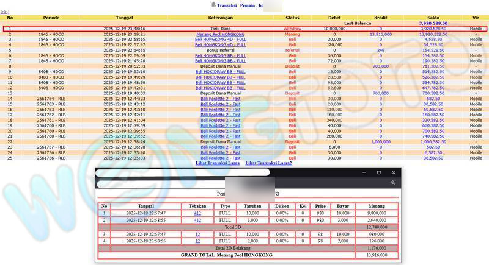Click the Transaksi header icon
Image resolution: width=489 pixels, height=265 pixels.
(x=213, y=5)
